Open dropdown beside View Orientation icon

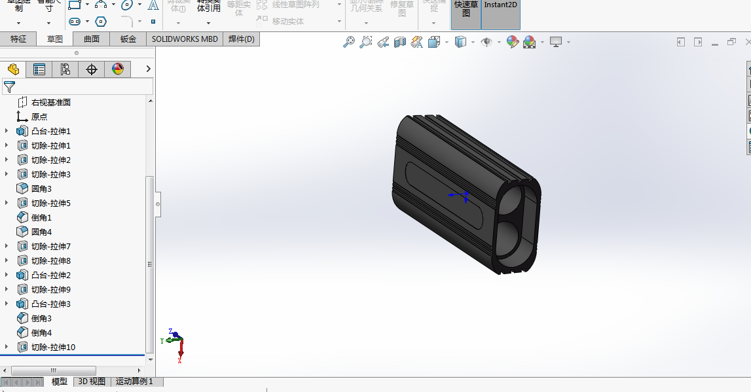tap(447, 42)
